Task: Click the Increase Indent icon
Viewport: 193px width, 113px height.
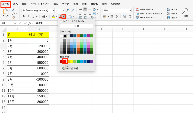Action: point(85,17)
